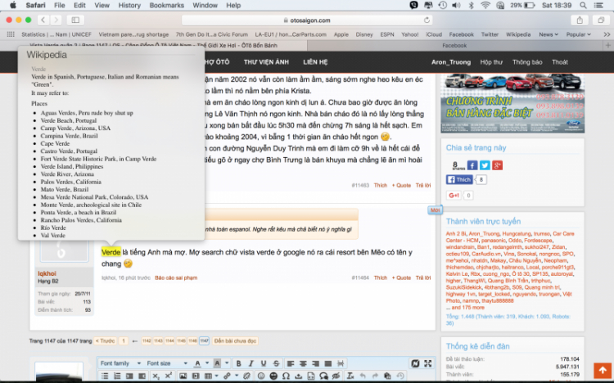Toggle strikethrough formatting in the reply editor
This screenshot has height=383, width=614.
tap(276, 363)
